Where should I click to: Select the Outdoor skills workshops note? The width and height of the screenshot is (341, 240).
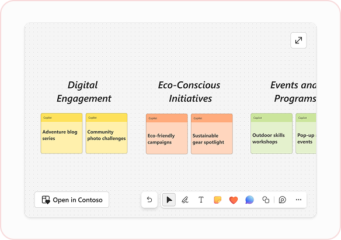coord(272,133)
